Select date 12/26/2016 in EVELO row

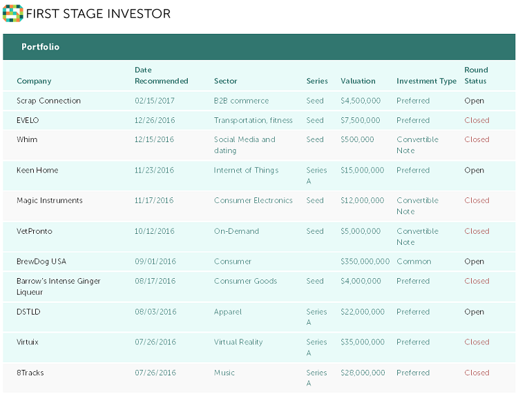[154, 120]
